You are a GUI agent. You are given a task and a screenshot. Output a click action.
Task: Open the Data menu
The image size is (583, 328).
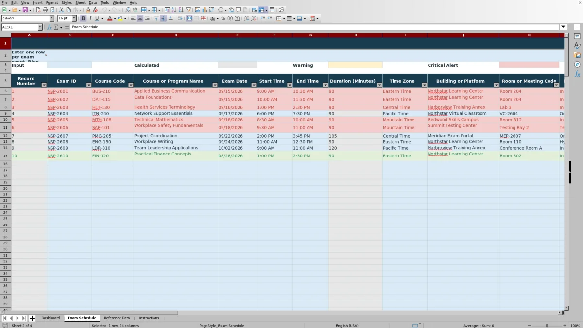coord(92,3)
